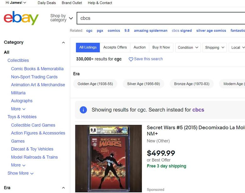Expand the Shop by category dropdown
Viewport: 245px width, 193px height.
coord(62,18)
